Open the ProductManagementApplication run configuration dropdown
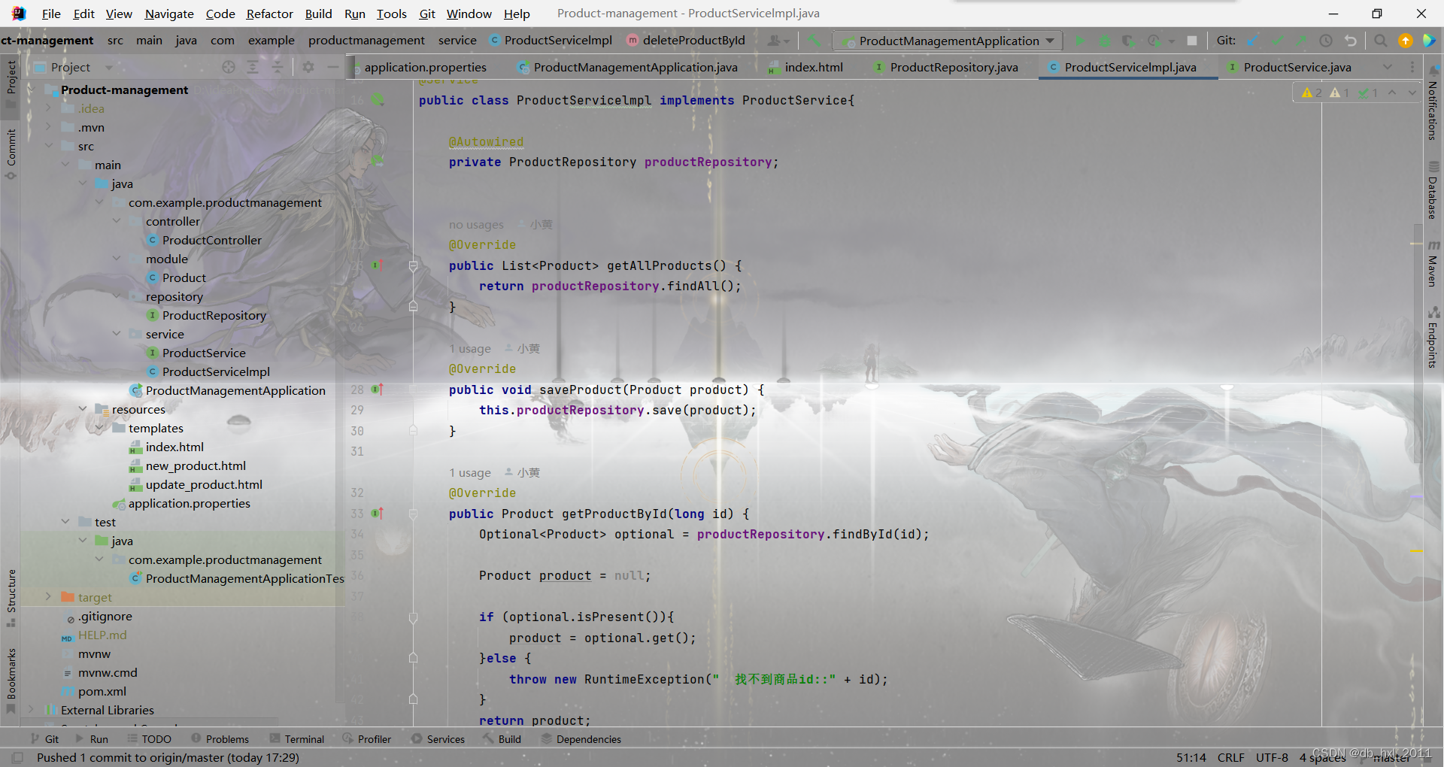This screenshot has height=767, width=1444. [949, 41]
